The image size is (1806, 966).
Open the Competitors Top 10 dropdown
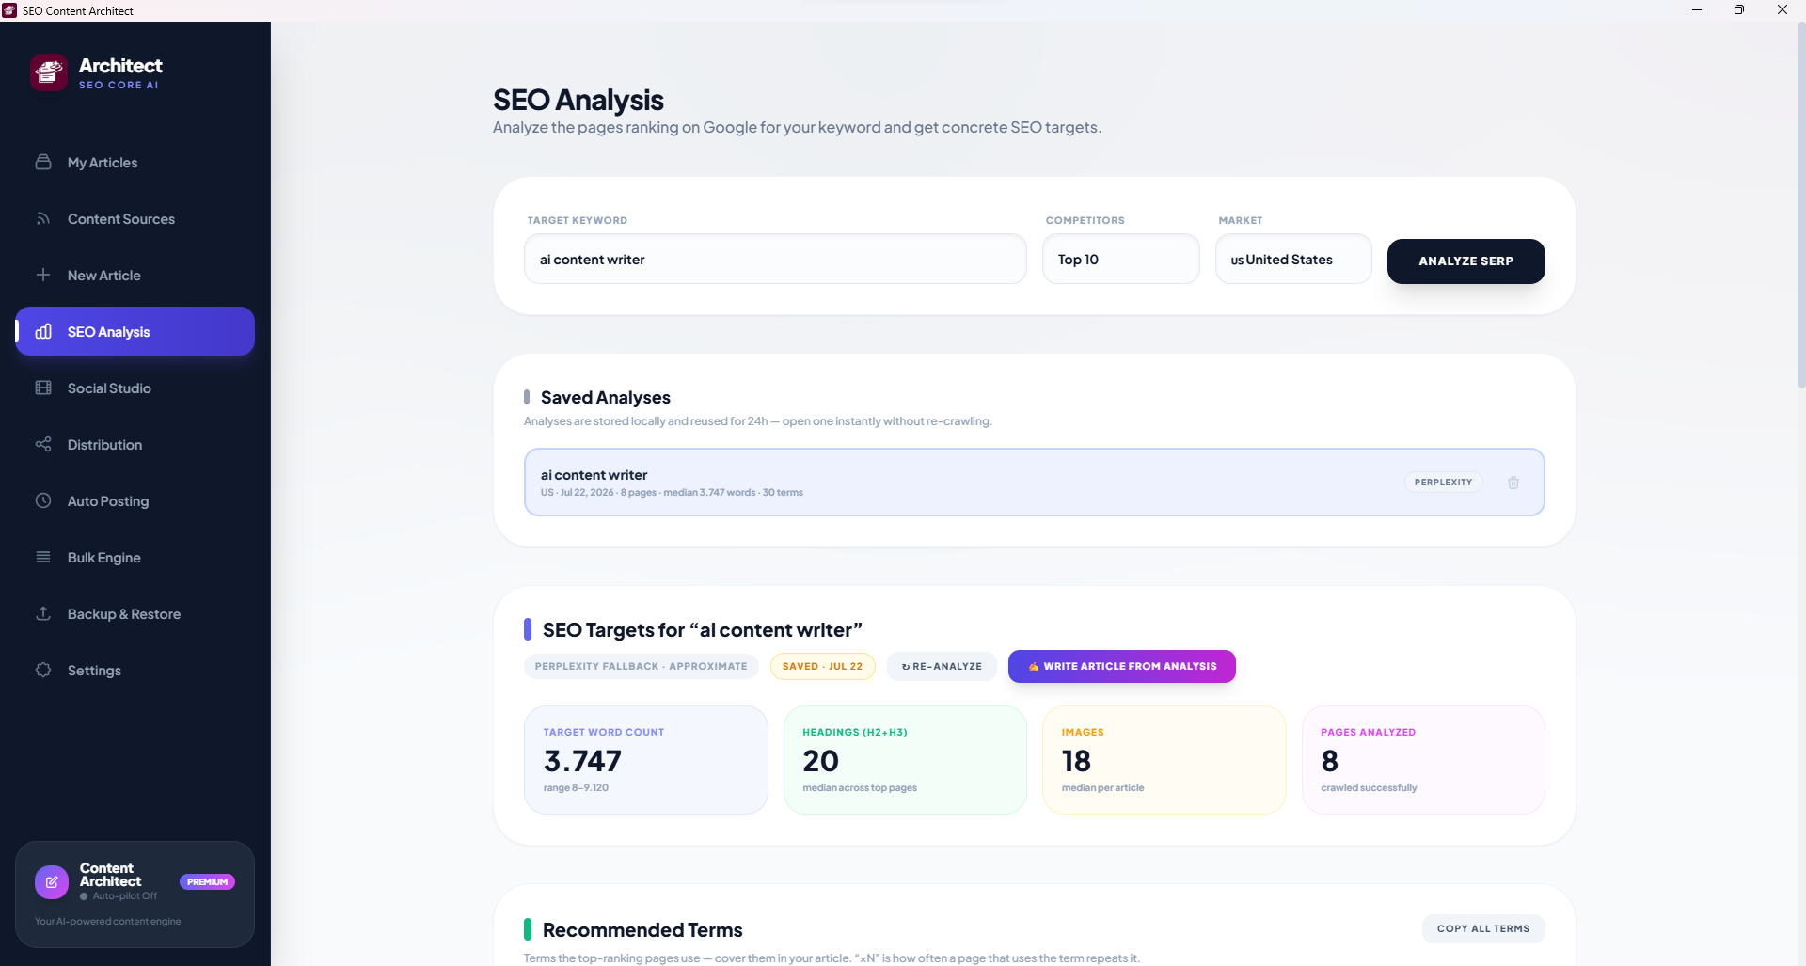tap(1121, 259)
